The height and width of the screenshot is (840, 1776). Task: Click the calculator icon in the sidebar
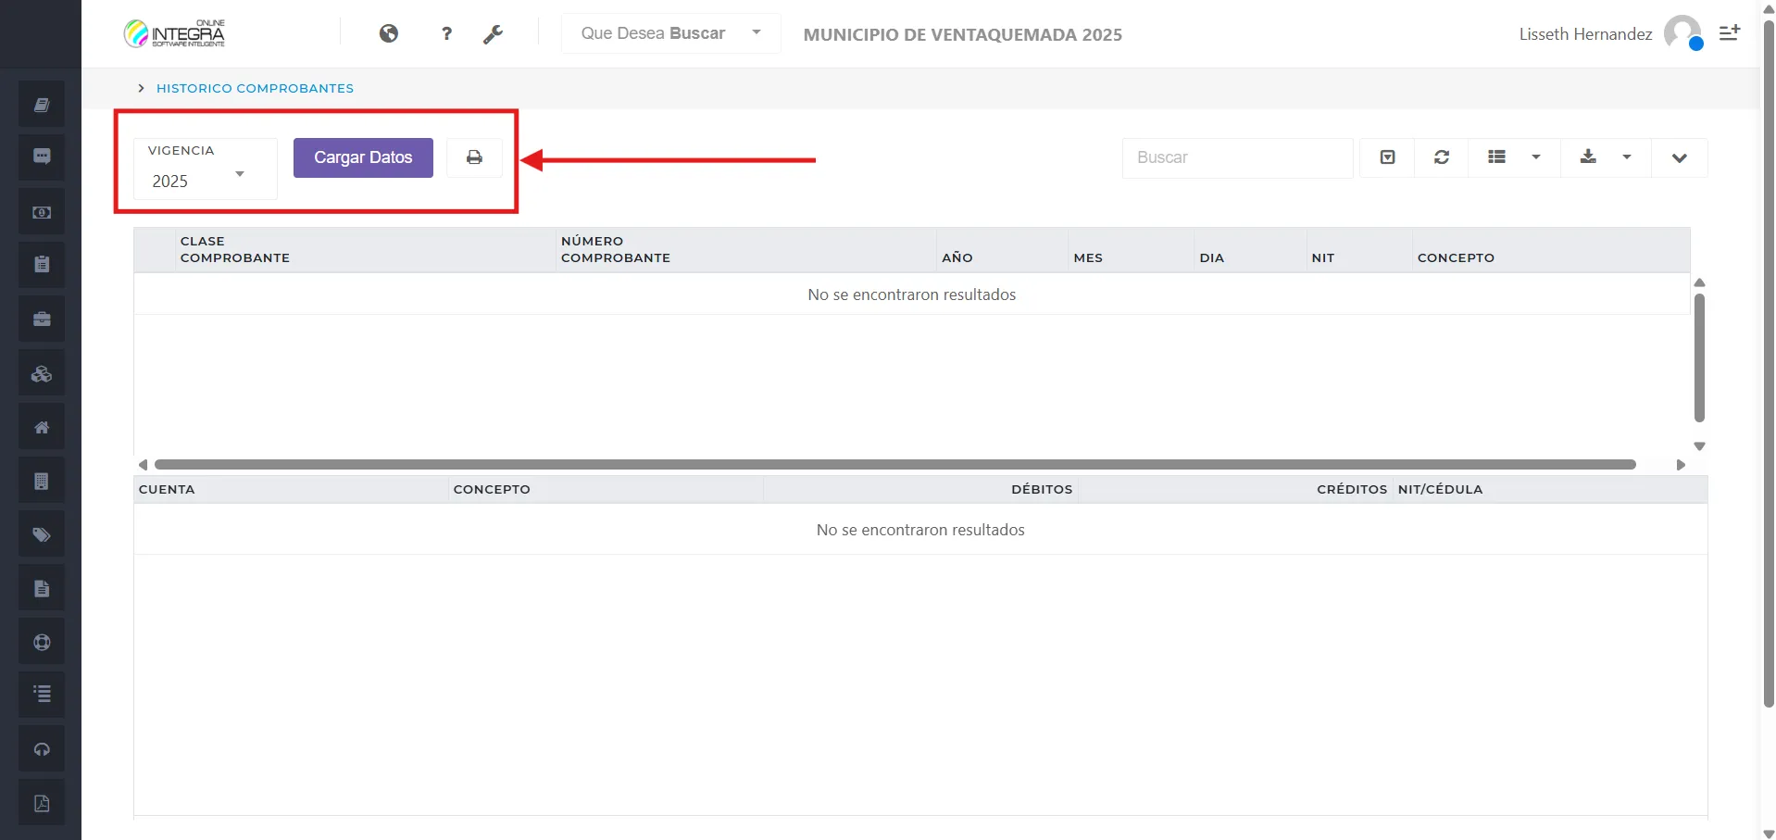tap(41, 480)
